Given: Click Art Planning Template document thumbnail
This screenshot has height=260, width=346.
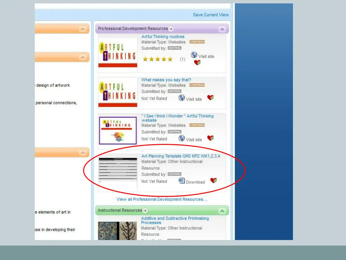Looking at the screenshot, I should [x=118, y=172].
